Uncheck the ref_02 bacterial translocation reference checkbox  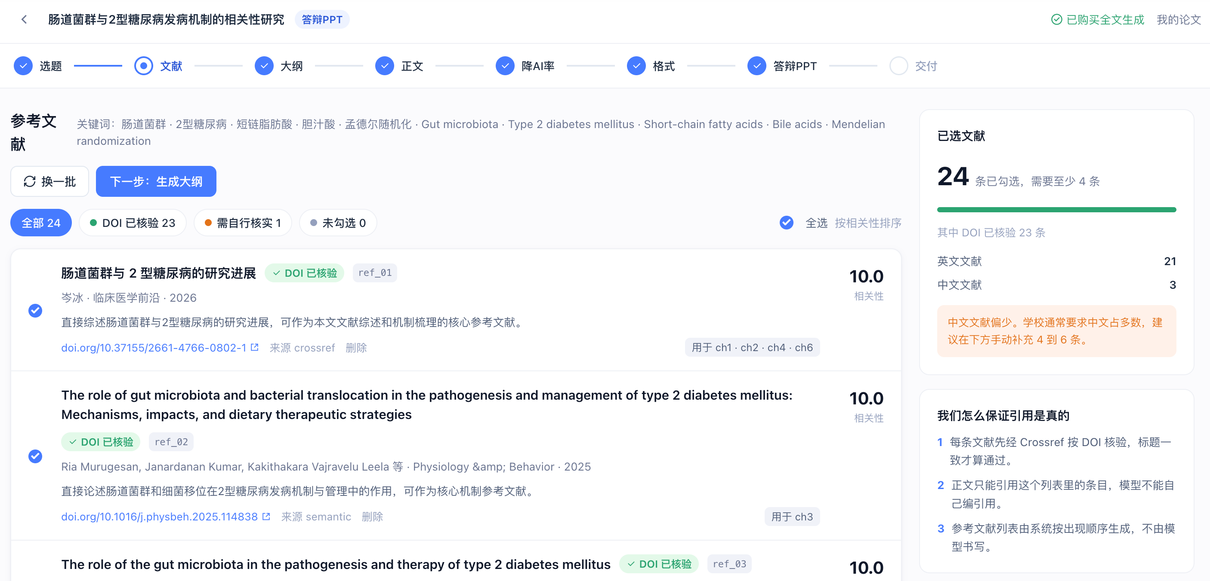(x=35, y=456)
